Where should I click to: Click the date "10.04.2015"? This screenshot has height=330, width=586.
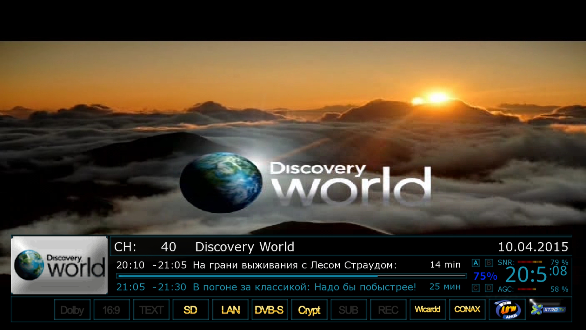pyautogui.click(x=533, y=247)
